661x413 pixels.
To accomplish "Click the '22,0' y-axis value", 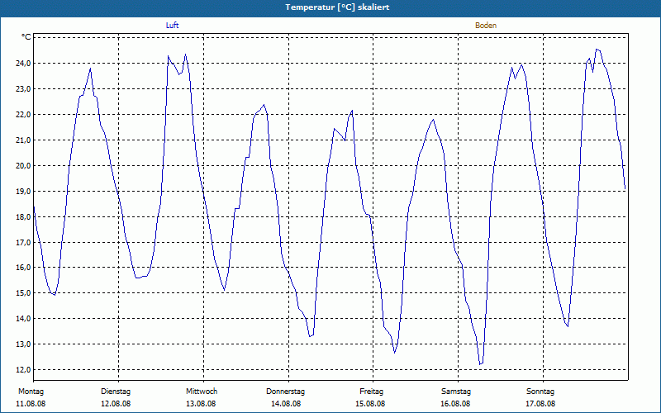I will pyautogui.click(x=23, y=115).
